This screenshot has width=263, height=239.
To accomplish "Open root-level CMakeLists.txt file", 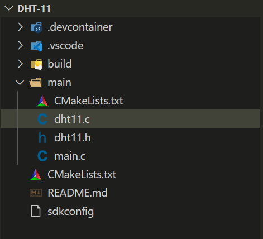I will (130, 174).
